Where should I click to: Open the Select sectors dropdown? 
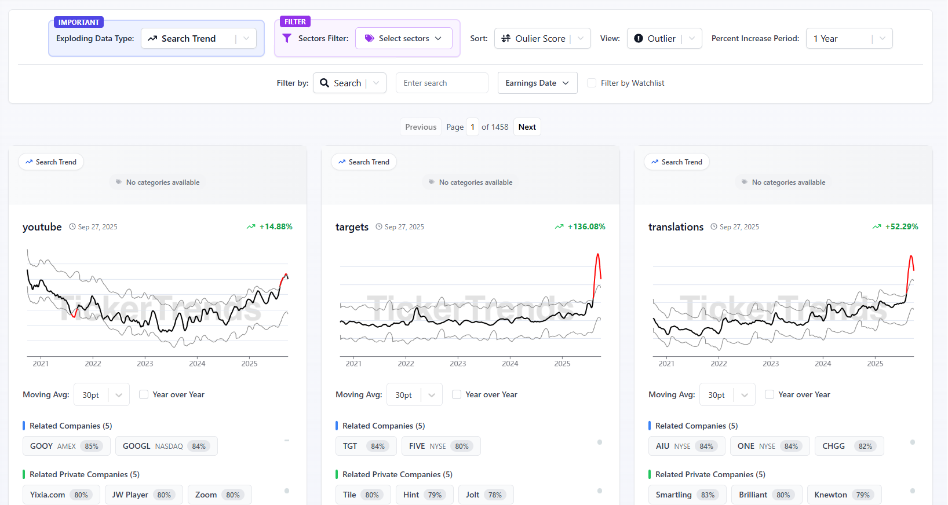pos(403,38)
